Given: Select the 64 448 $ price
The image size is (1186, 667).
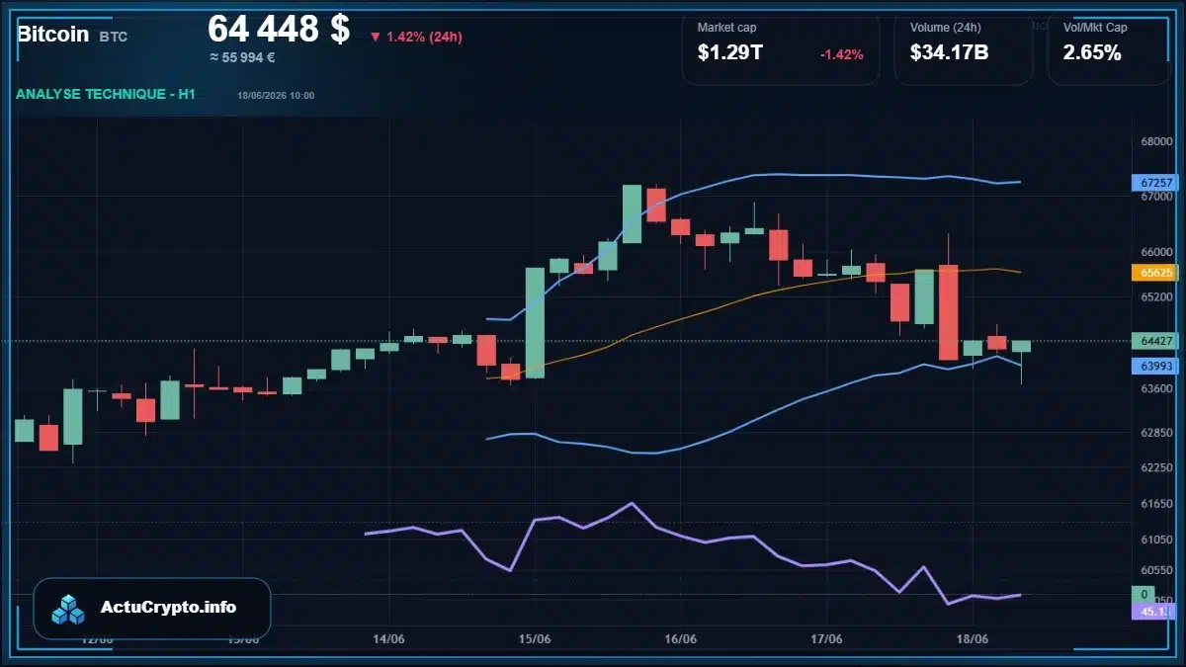Looking at the screenshot, I should pyautogui.click(x=279, y=29).
